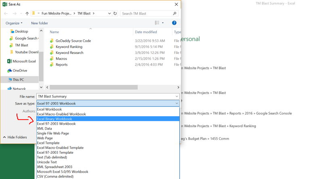Choose Microsoft Excel 5.0/95 Workbook type
Viewport: 323px width, 179px height.
(x=108, y=172)
